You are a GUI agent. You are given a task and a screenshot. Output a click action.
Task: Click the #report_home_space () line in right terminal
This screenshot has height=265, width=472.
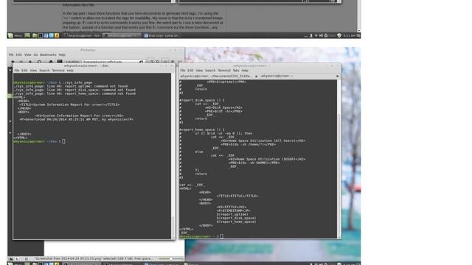click(x=202, y=130)
